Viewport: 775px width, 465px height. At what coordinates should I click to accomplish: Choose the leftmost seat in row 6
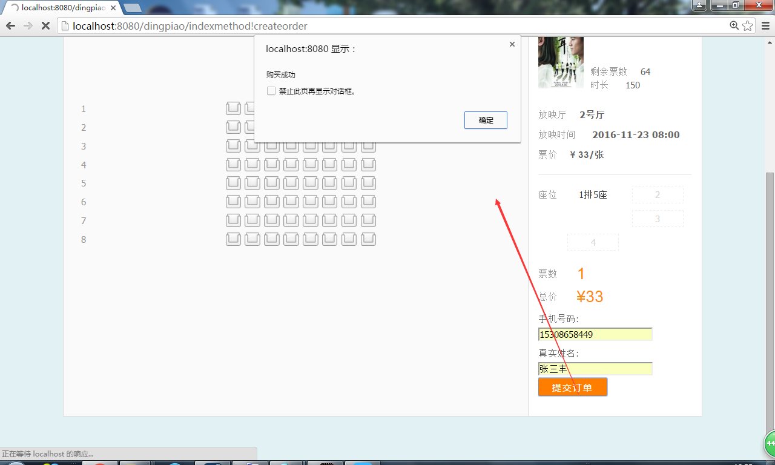(x=233, y=202)
